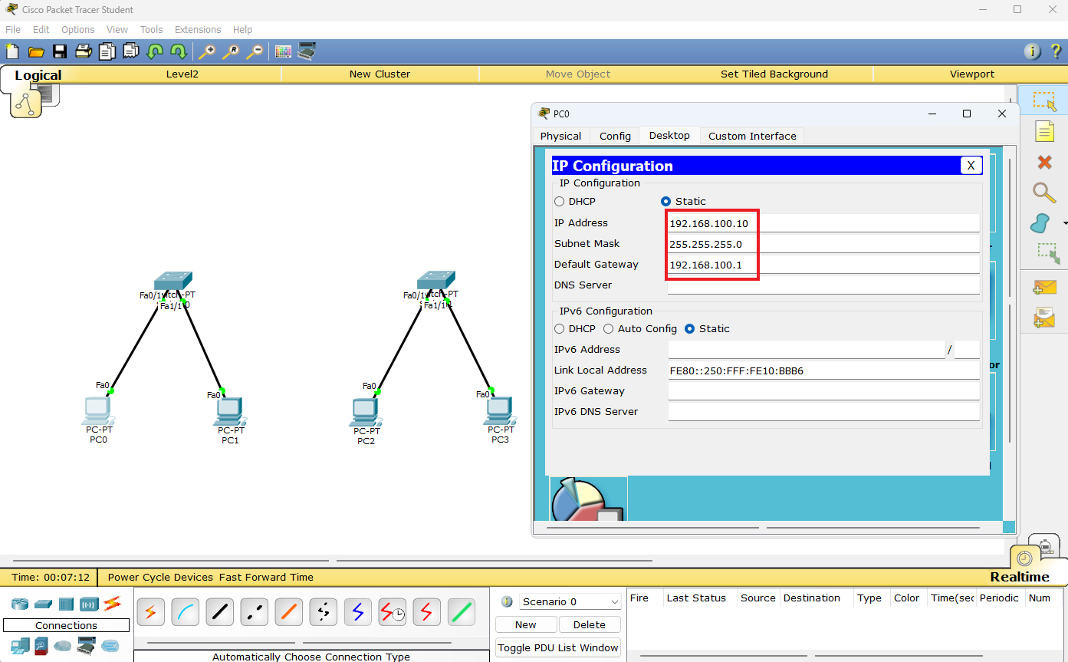Click Power Cycle Devices

pos(160,577)
